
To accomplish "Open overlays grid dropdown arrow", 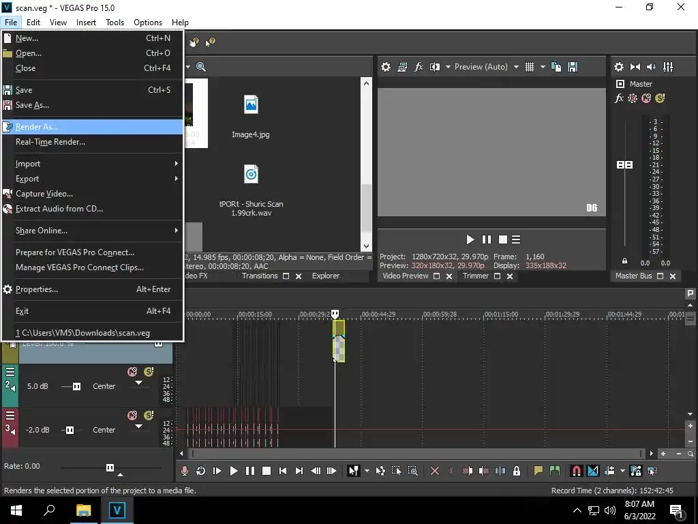I will 543,67.
